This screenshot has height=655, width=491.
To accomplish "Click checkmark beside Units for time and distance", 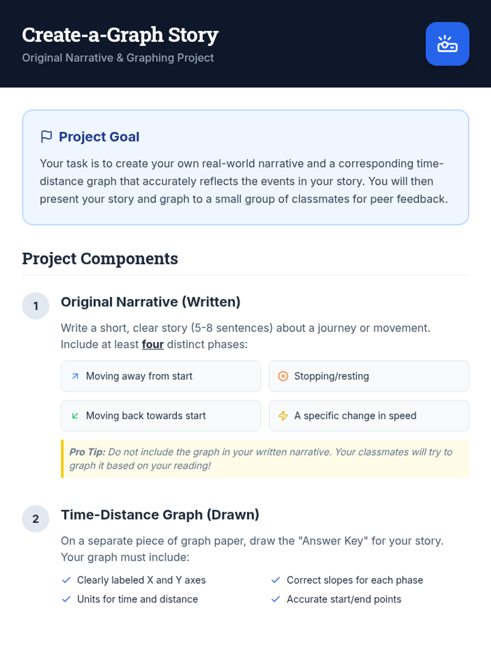I will pos(66,599).
